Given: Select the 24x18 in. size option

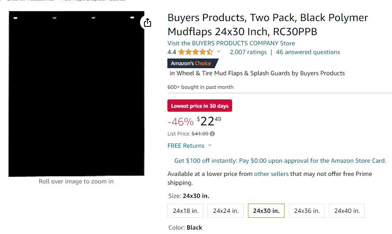Looking at the screenshot, I should point(185,211).
